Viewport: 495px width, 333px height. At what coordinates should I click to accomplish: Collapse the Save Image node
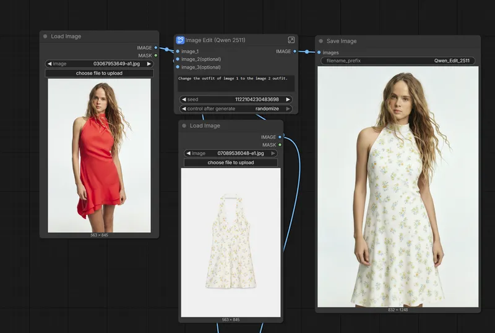(321, 41)
